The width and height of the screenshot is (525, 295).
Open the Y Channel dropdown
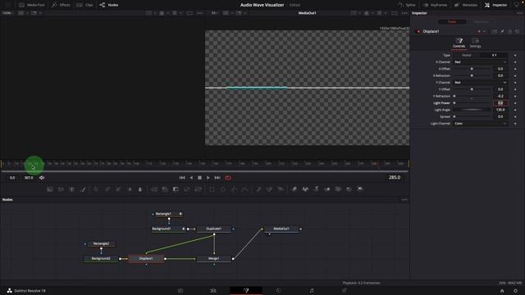click(x=480, y=82)
